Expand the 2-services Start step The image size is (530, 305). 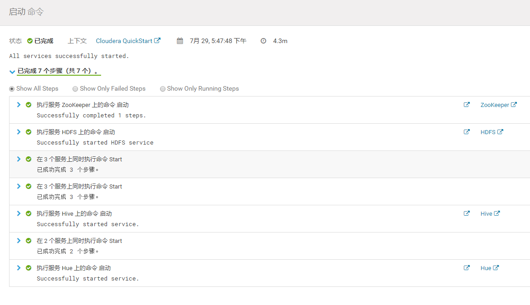click(19, 241)
